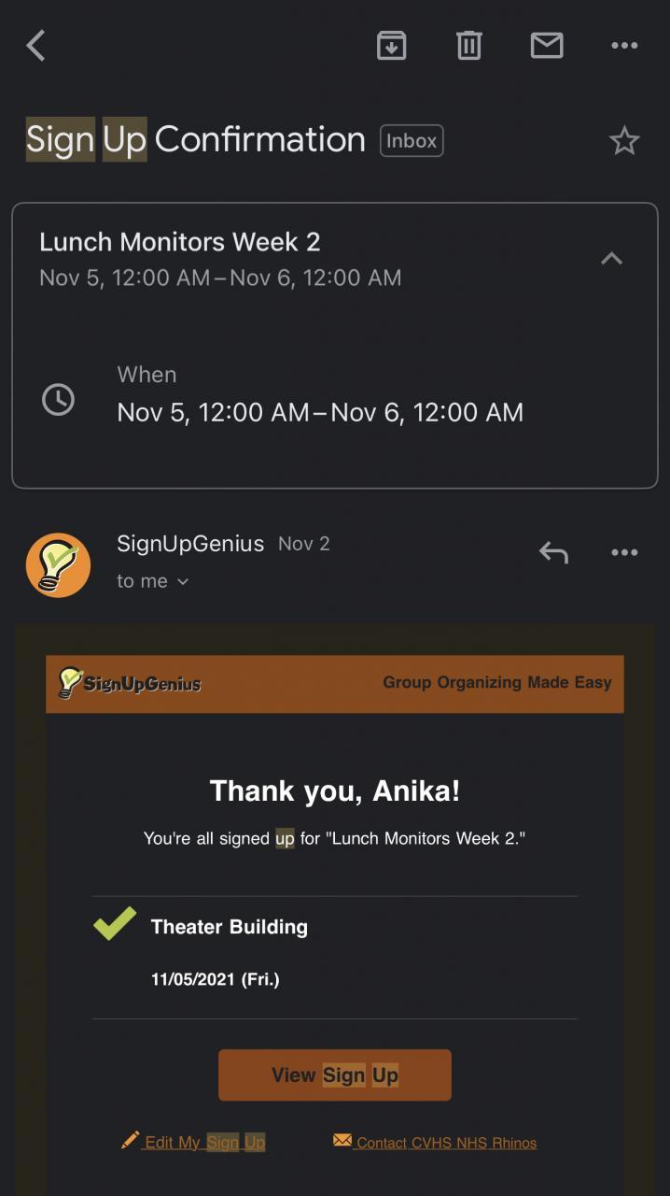Image resolution: width=670 pixels, height=1196 pixels.
Task: Tap the SignUpGenius sender name
Action: (x=190, y=544)
